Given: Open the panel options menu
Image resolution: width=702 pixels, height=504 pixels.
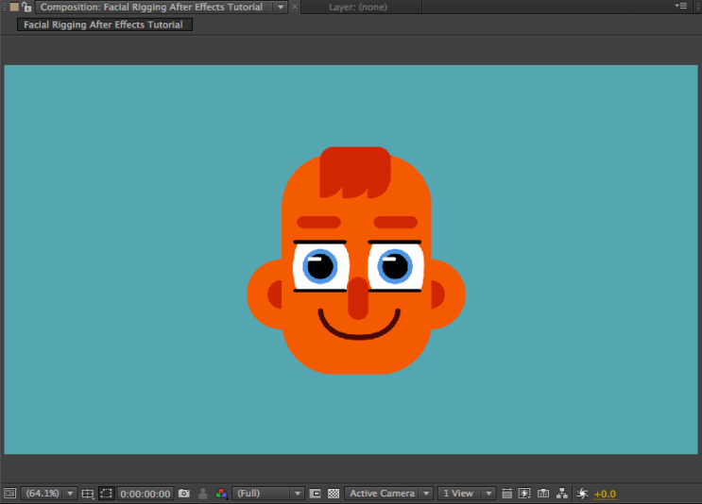Looking at the screenshot, I should point(681,6).
